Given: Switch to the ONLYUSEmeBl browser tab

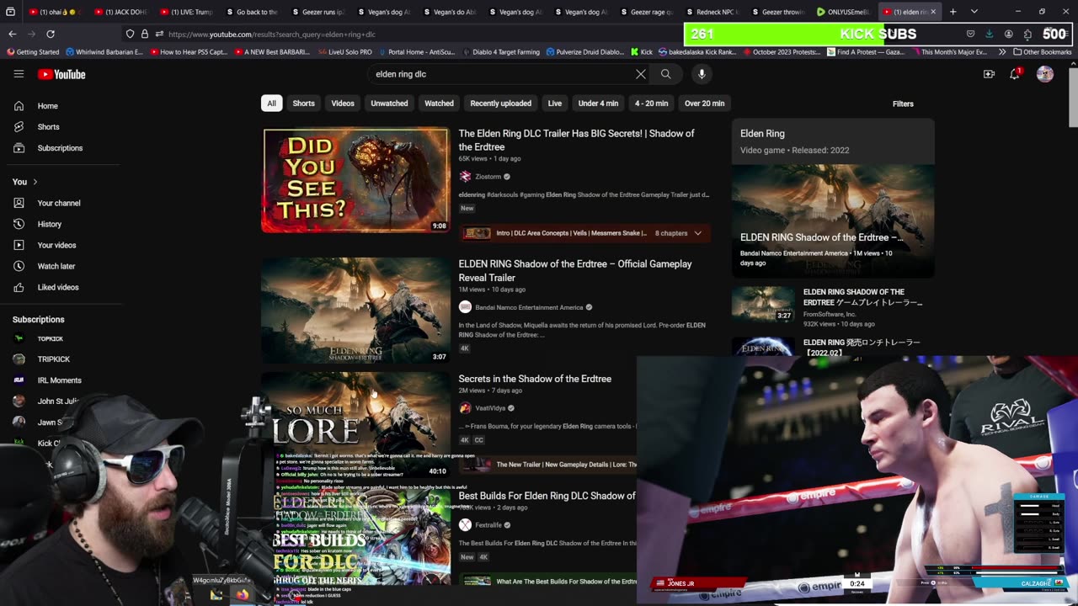Looking at the screenshot, I should [843, 12].
